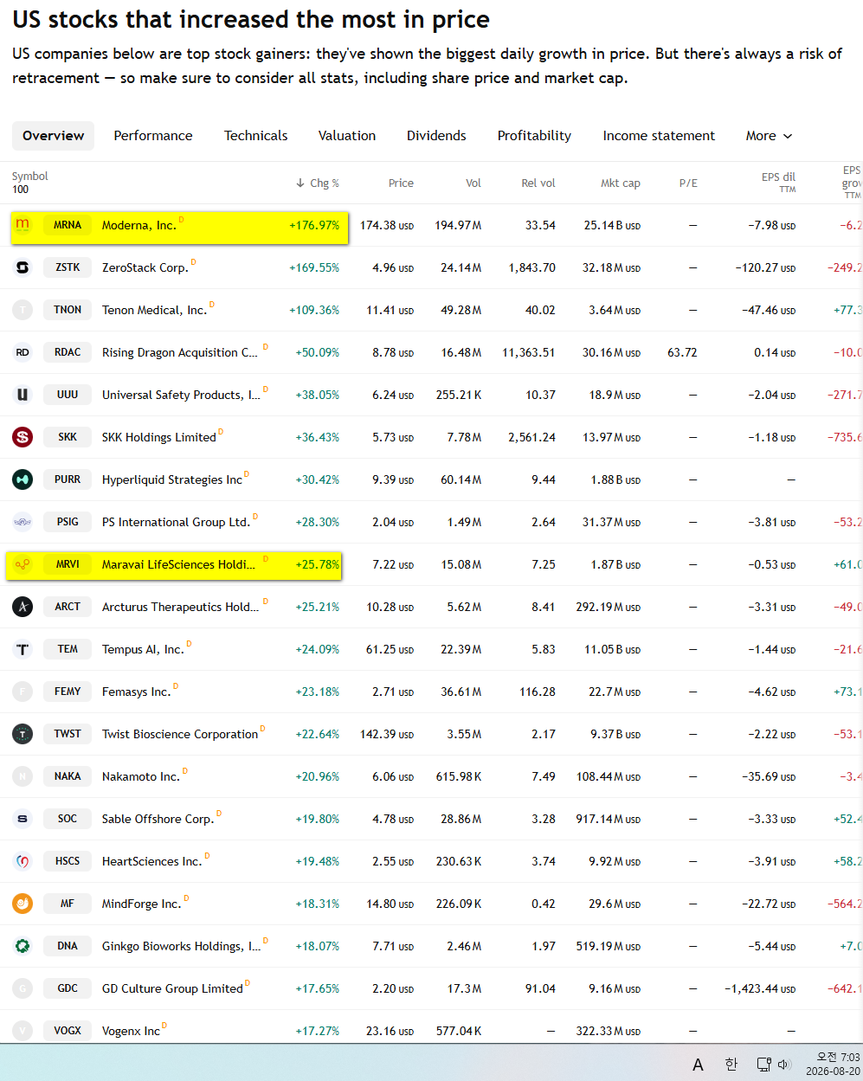Select the −1,423.44 USD EPS value
The image size is (863, 1081).
click(760, 988)
